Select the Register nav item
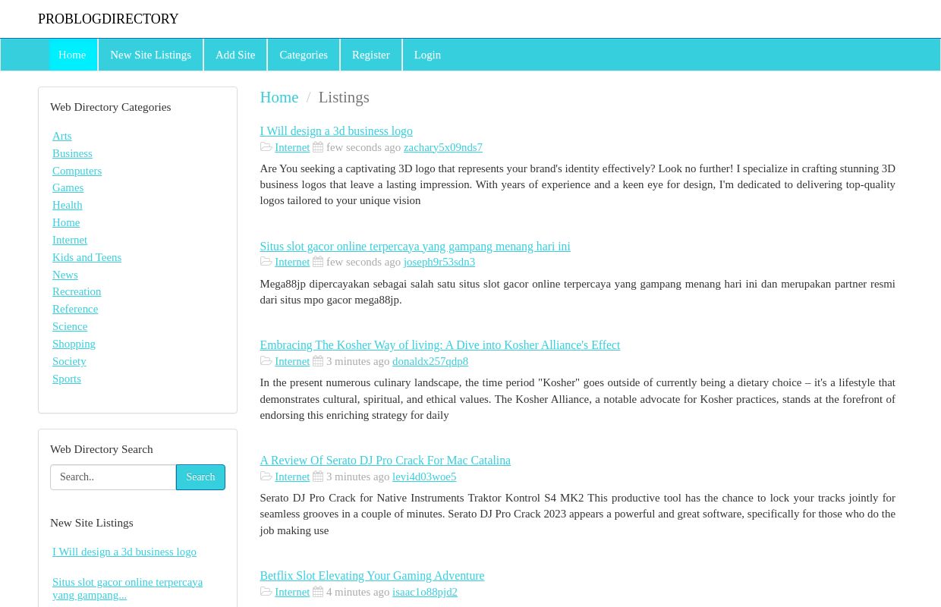941x607 pixels. (370, 55)
